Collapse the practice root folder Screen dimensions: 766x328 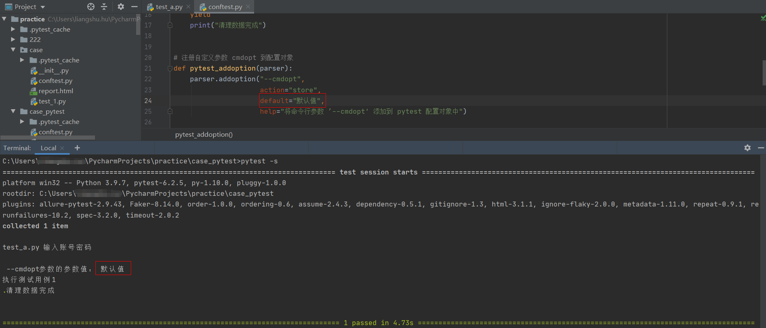(x=4, y=19)
